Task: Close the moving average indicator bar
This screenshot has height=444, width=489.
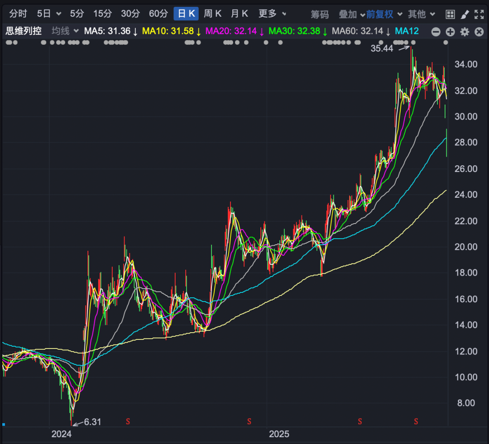Action: [x=479, y=32]
